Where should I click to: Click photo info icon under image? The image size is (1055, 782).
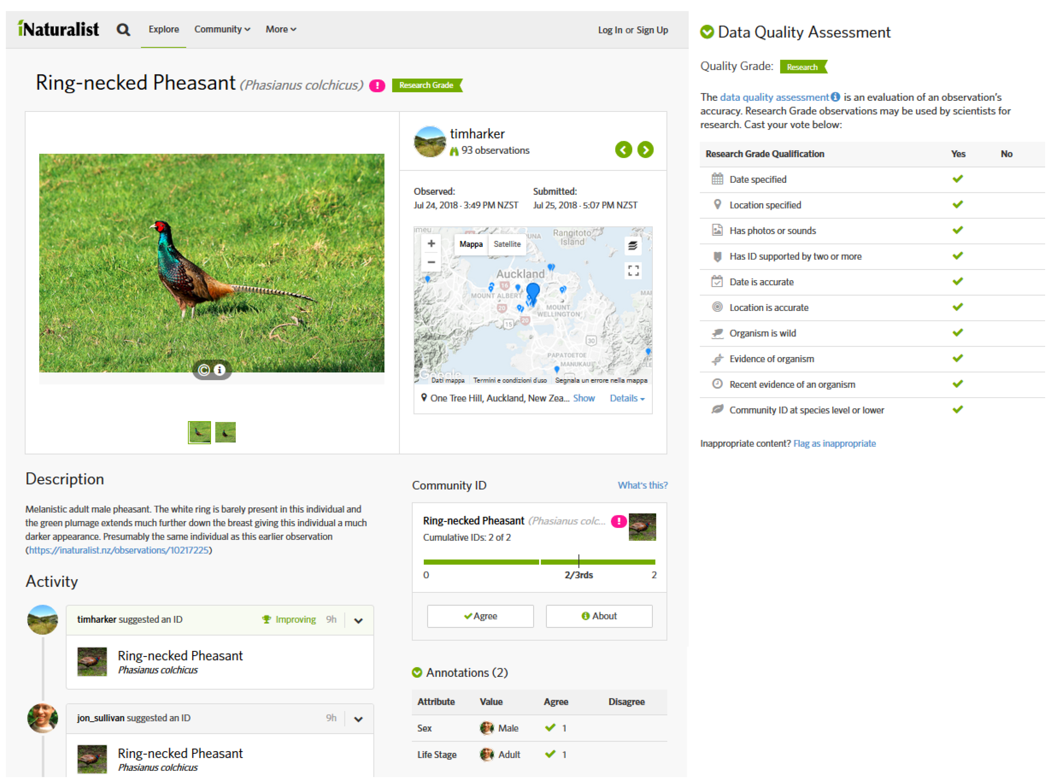[x=219, y=370]
